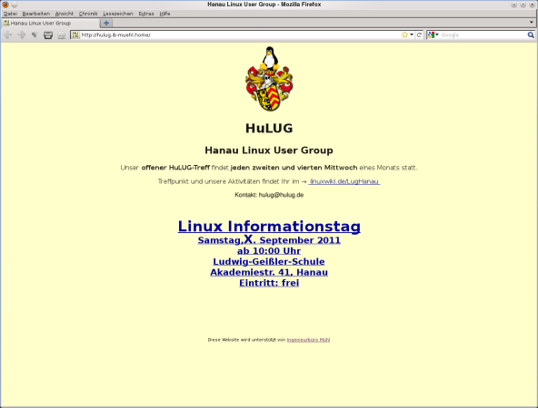This screenshot has width=538, height=408.
Task: Follow the linuxwiki.de/LugHanau link
Action: [x=344, y=181]
